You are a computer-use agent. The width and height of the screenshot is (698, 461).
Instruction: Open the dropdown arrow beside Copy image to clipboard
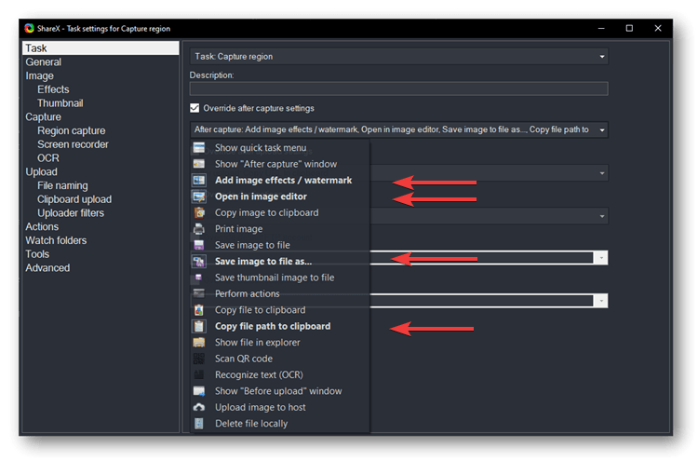pos(602,216)
